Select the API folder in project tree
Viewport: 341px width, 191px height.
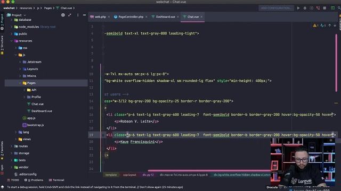[34, 90]
